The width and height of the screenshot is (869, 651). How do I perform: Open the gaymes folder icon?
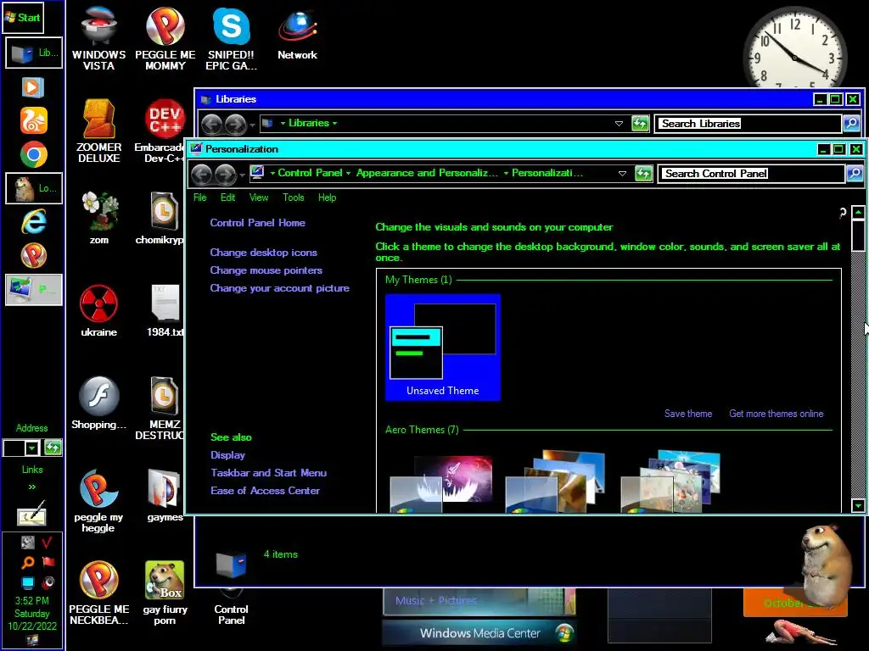coord(165,495)
